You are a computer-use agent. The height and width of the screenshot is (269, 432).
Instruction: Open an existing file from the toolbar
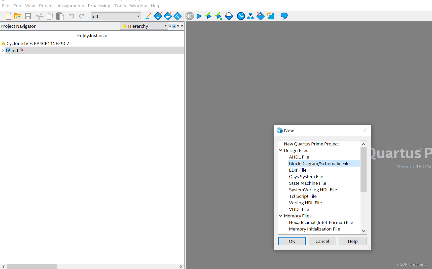coord(18,16)
